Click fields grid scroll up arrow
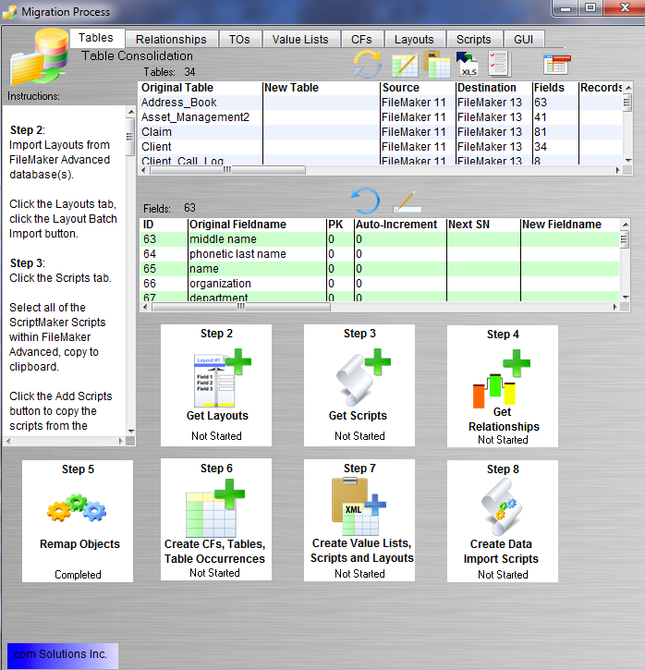 pos(626,225)
